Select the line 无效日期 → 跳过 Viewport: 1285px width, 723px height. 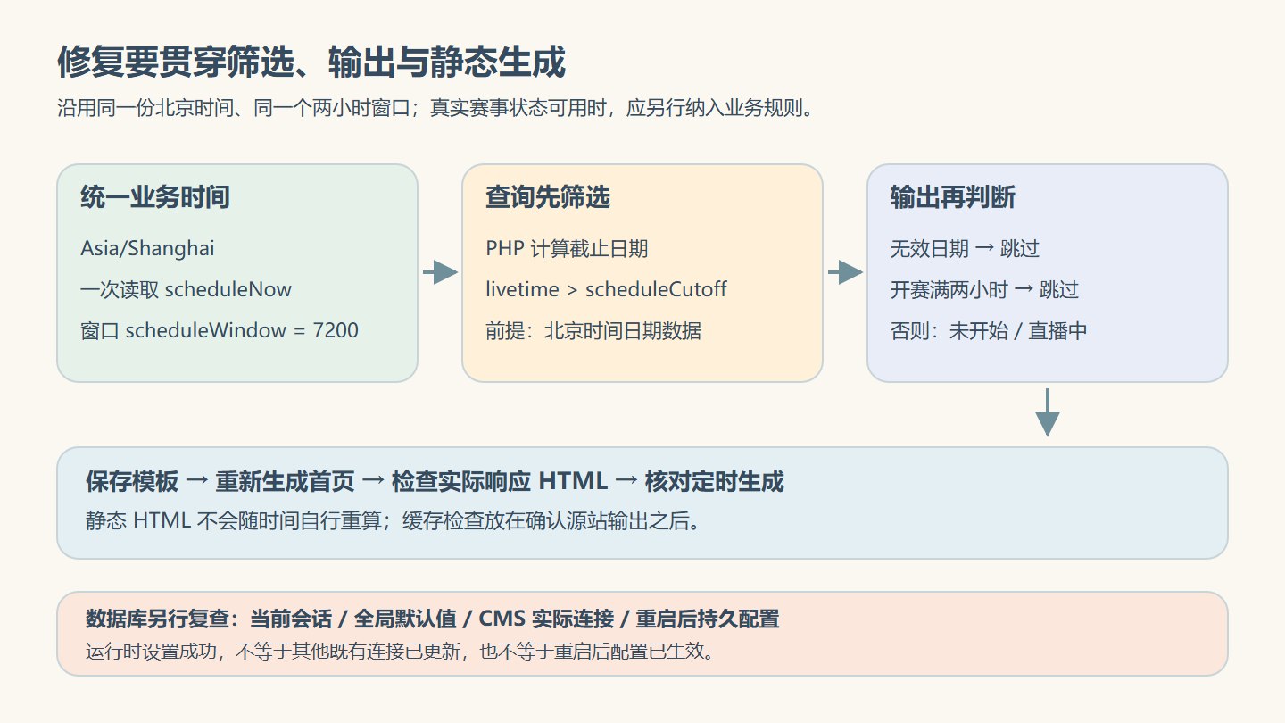[966, 249]
